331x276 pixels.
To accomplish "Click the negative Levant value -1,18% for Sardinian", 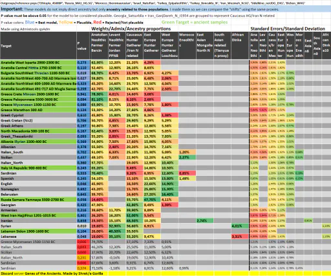I will click(117, 268).
